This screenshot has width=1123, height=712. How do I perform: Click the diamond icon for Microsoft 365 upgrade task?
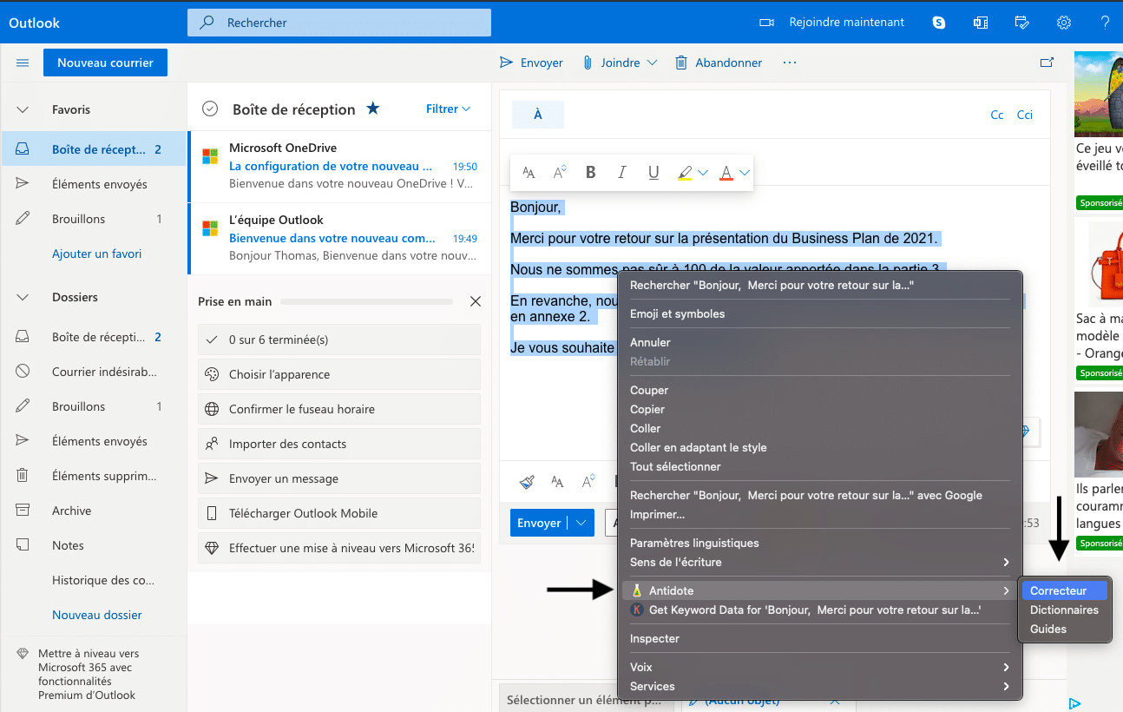tap(212, 548)
